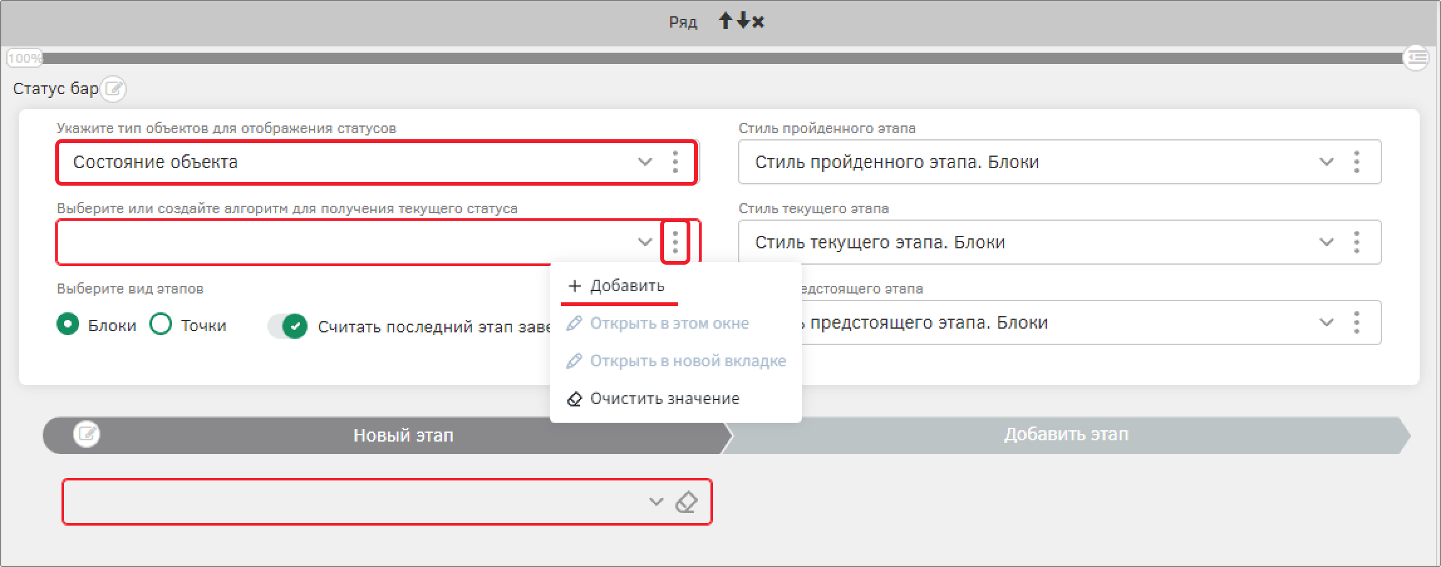
Task: Clear stage value with eraser icon
Action: click(x=686, y=502)
